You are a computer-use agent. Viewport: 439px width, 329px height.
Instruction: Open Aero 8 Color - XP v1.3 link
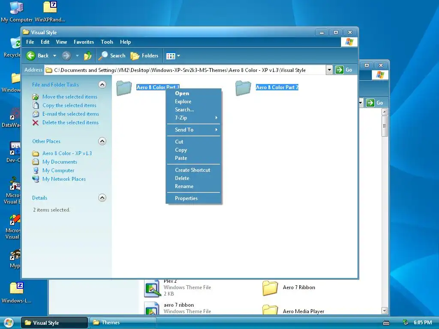67,153
